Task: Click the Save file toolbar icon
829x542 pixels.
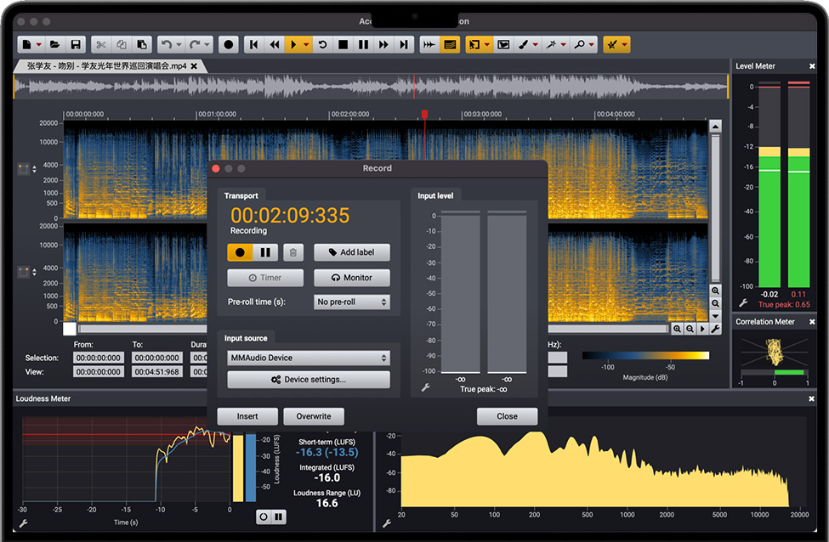Action: click(x=76, y=44)
